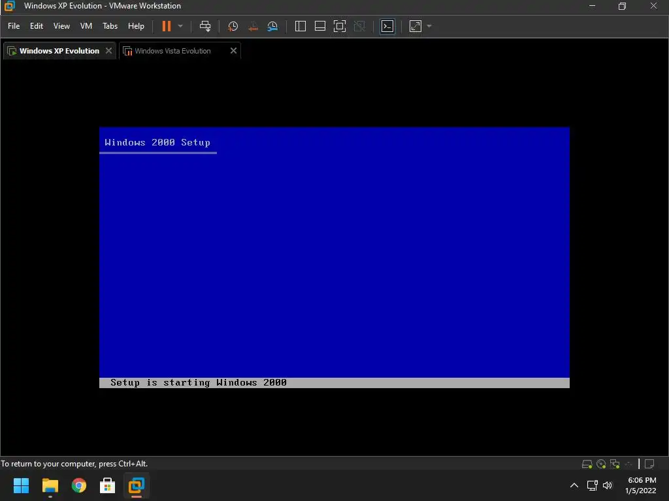Click the 'To return to your computer' status message

[74, 464]
